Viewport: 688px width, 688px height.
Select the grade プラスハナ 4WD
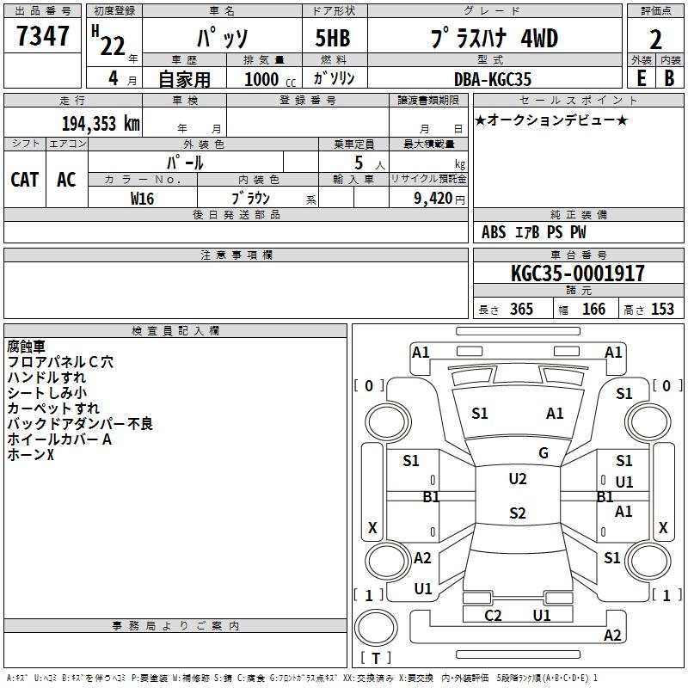pos(494,38)
